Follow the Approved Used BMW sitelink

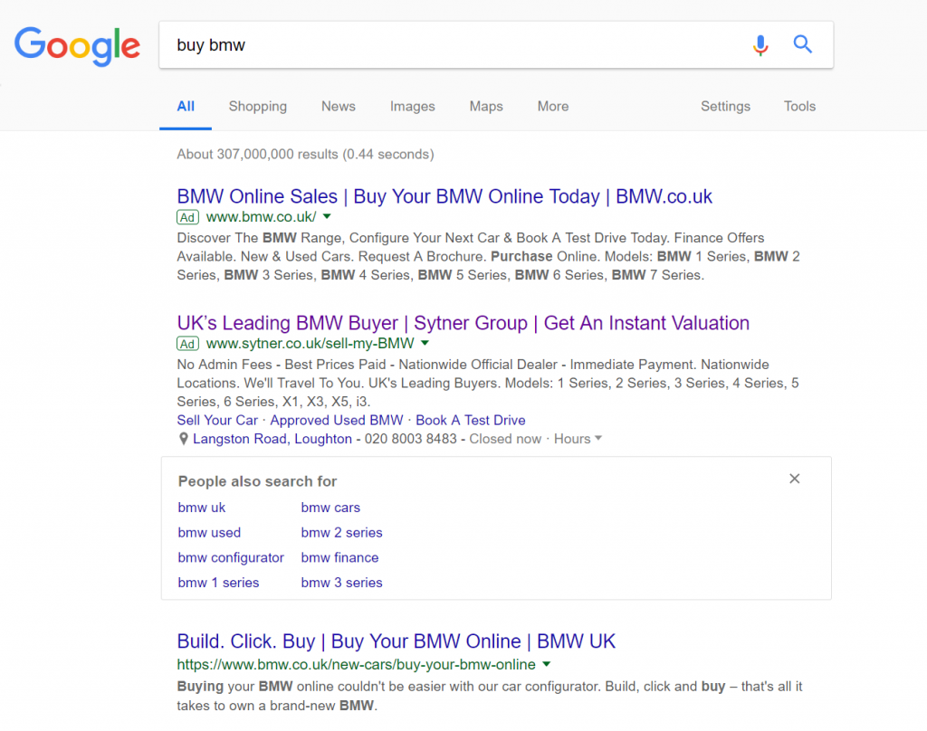337,420
